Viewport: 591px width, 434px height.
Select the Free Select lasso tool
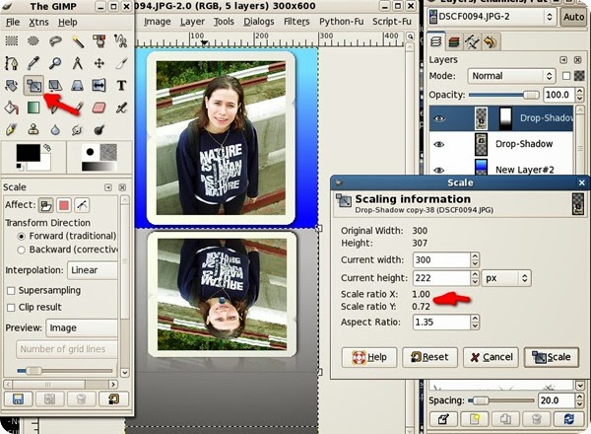pyautogui.click(x=55, y=40)
